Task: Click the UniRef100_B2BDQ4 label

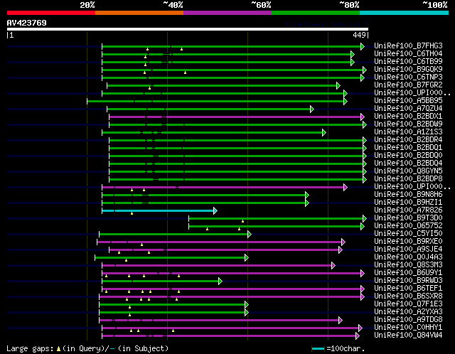Action: coord(408,163)
